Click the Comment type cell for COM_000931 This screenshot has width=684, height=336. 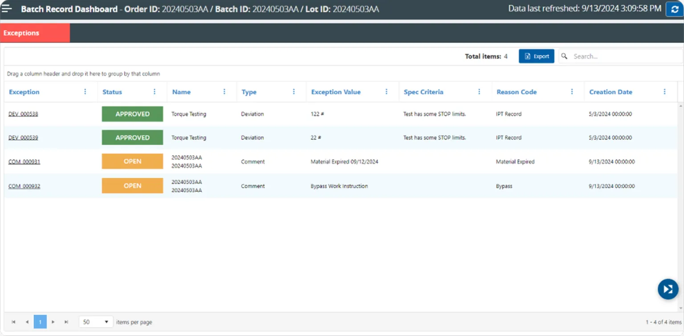(253, 162)
